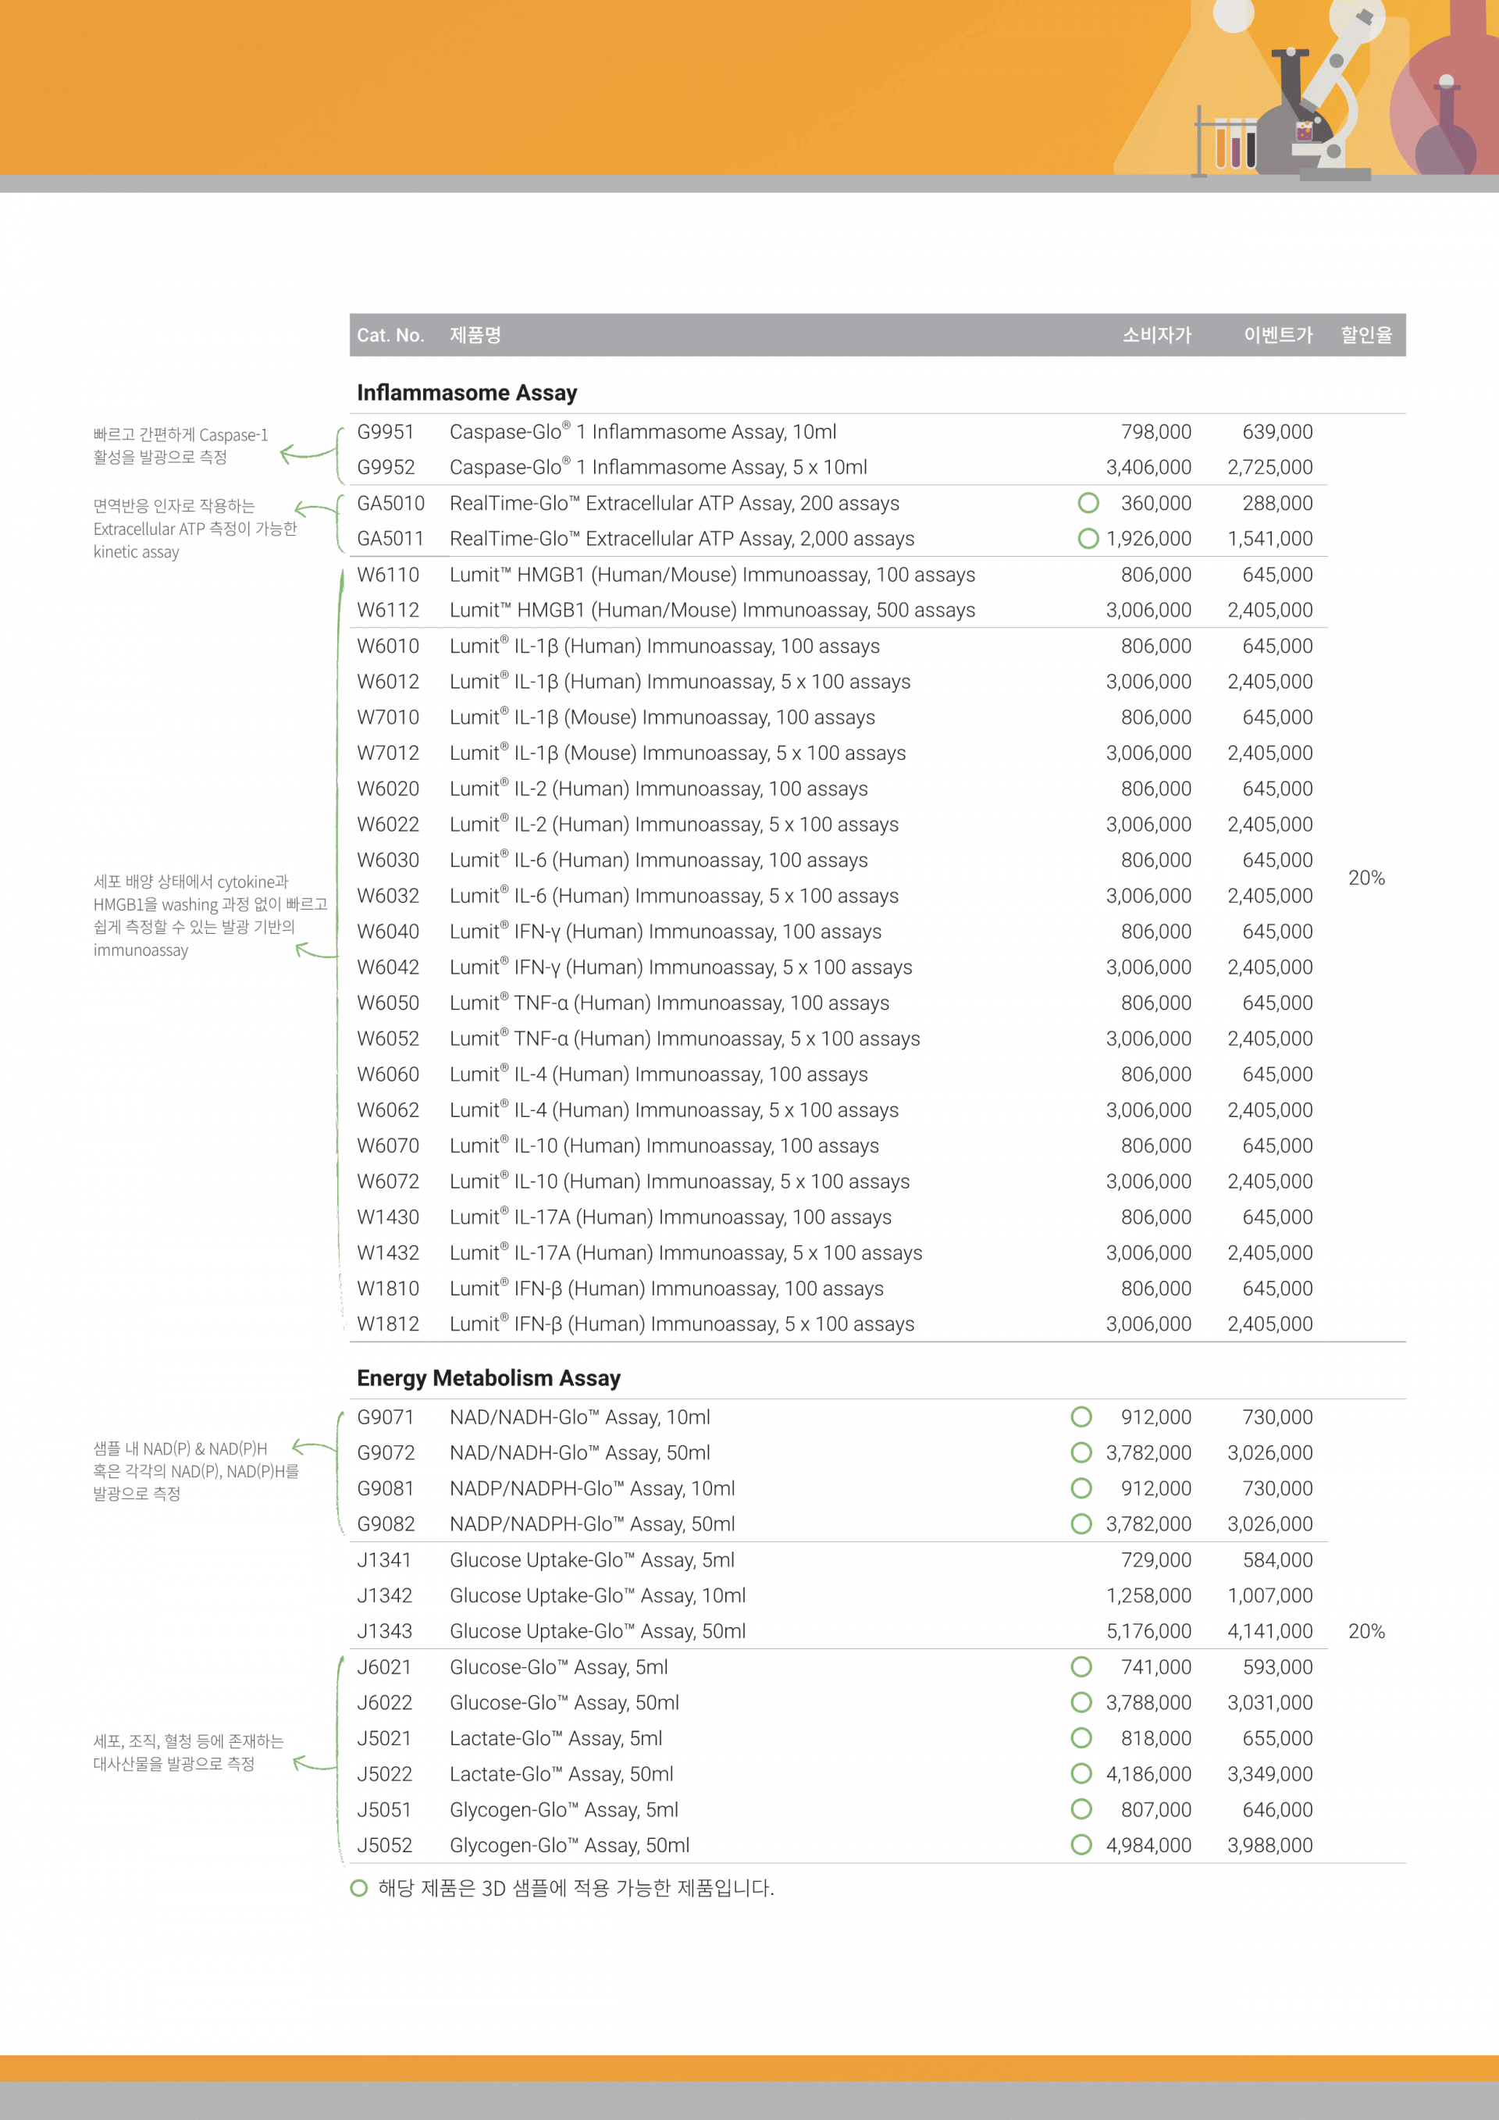Click the green circle on the GA5011 row
The width and height of the screenshot is (1499, 2120).
1088,538
